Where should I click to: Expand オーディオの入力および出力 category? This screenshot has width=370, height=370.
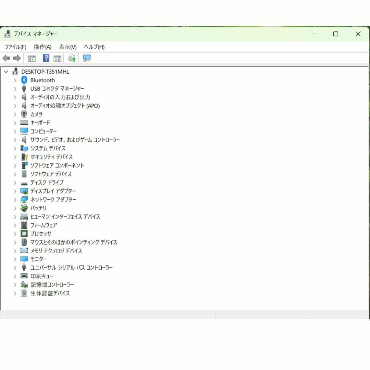tap(15, 97)
